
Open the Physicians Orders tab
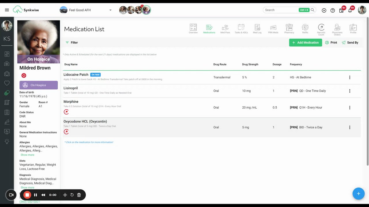[x=337, y=30]
